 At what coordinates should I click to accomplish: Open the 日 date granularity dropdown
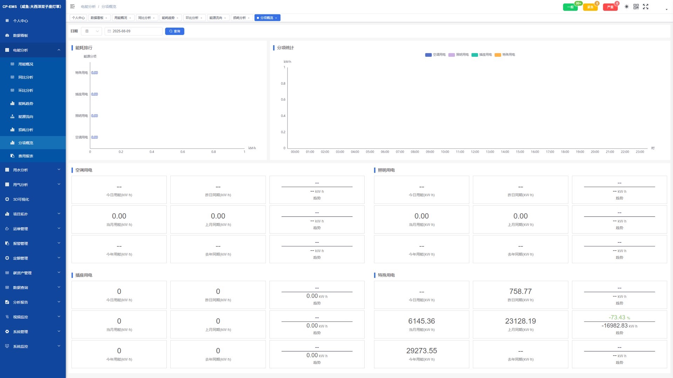[x=91, y=31]
